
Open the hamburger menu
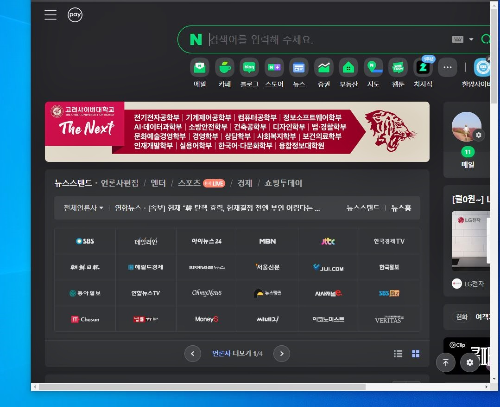51,15
